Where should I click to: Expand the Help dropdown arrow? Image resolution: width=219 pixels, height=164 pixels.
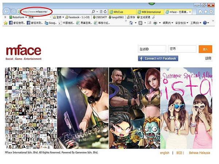(208, 23)
